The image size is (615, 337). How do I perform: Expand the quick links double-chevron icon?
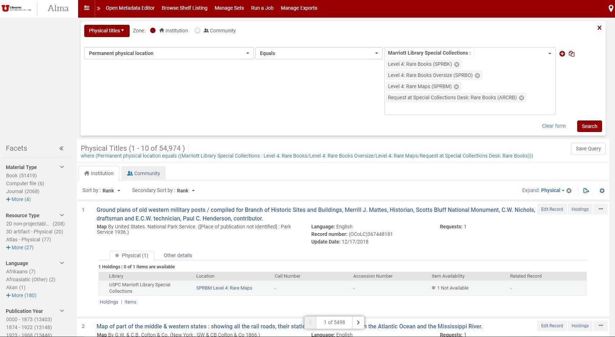point(99,8)
